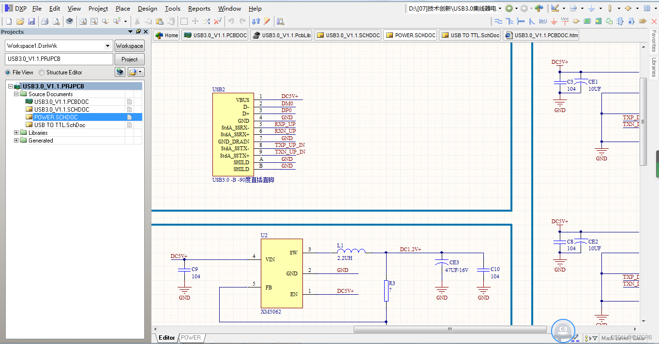Image resolution: width=659 pixels, height=344 pixels.
Task: Click the Place Wire tool icon
Action: [498, 21]
